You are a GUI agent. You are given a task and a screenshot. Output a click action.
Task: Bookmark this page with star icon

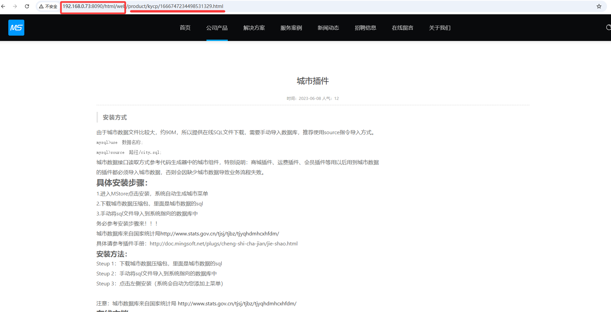(x=599, y=6)
